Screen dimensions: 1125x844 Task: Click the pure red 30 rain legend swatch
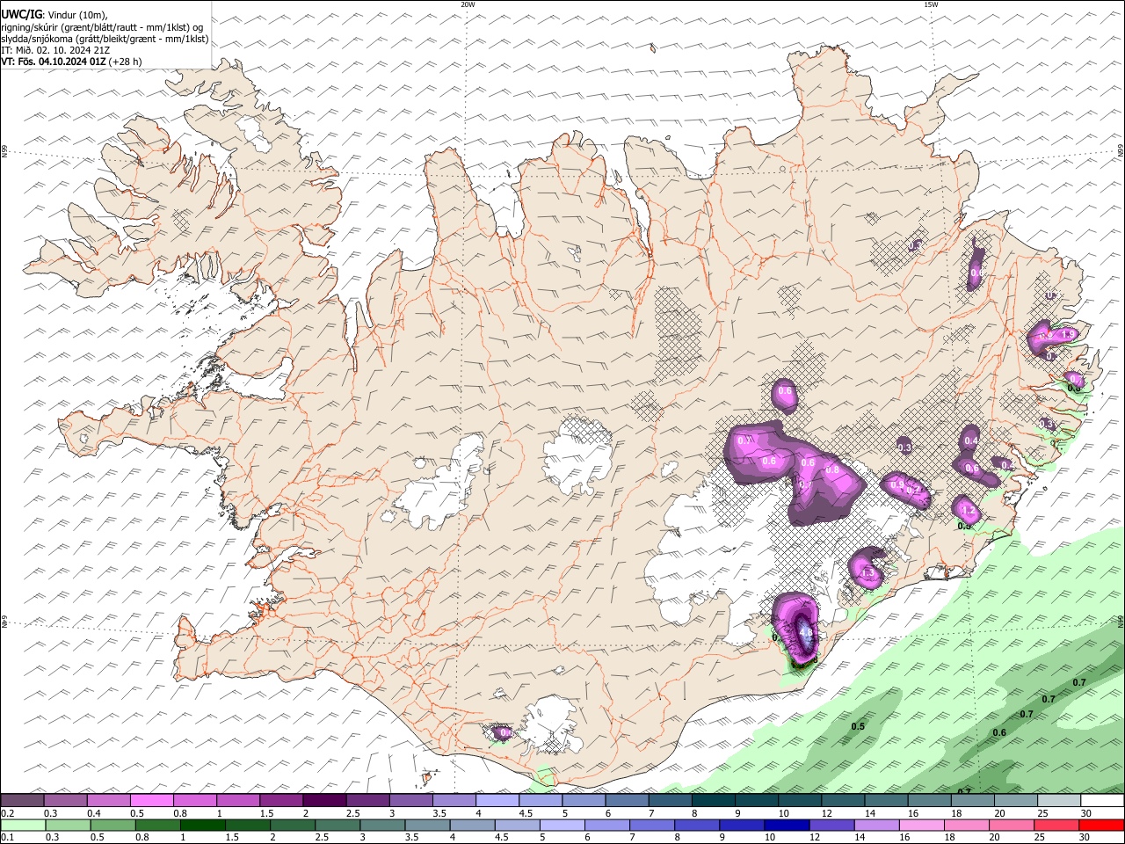tap(1101, 826)
